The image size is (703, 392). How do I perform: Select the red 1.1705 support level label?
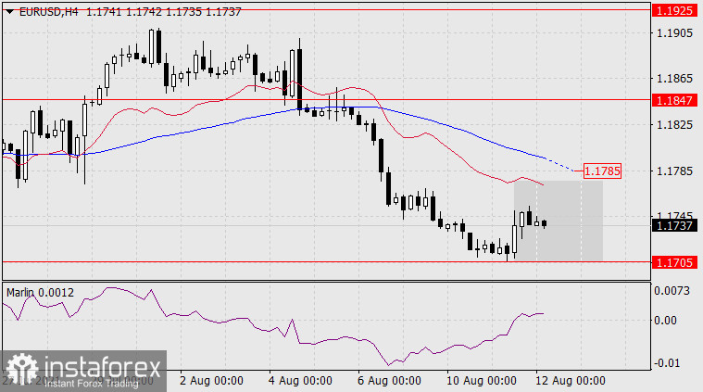pos(673,261)
